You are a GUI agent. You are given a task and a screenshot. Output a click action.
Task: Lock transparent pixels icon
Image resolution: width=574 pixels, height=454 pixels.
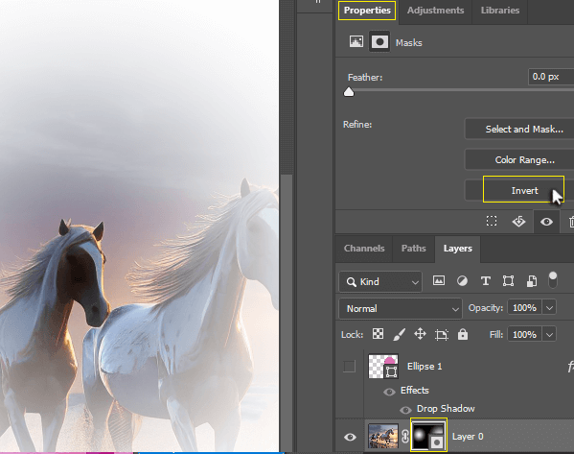coord(378,334)
